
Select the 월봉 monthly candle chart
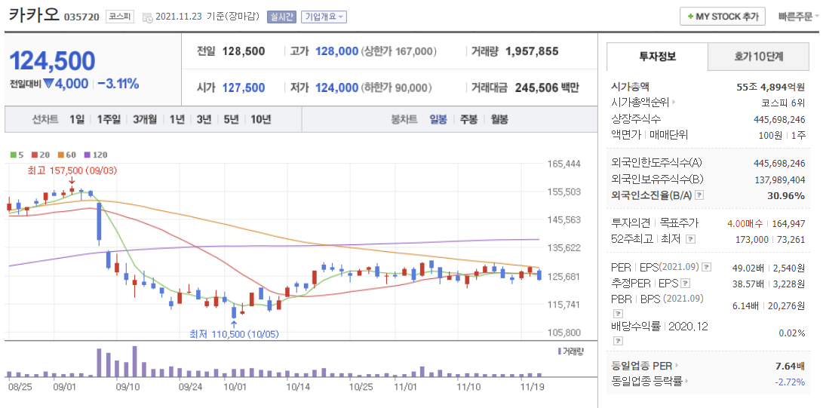[x=499, y=120]
